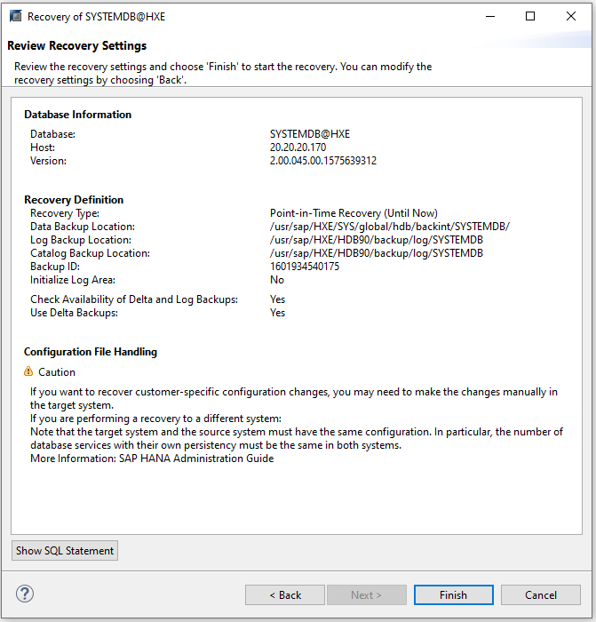The image size is (596, 622).
Task: Click the Initialize Log Area: label
Action: point(73,280)
